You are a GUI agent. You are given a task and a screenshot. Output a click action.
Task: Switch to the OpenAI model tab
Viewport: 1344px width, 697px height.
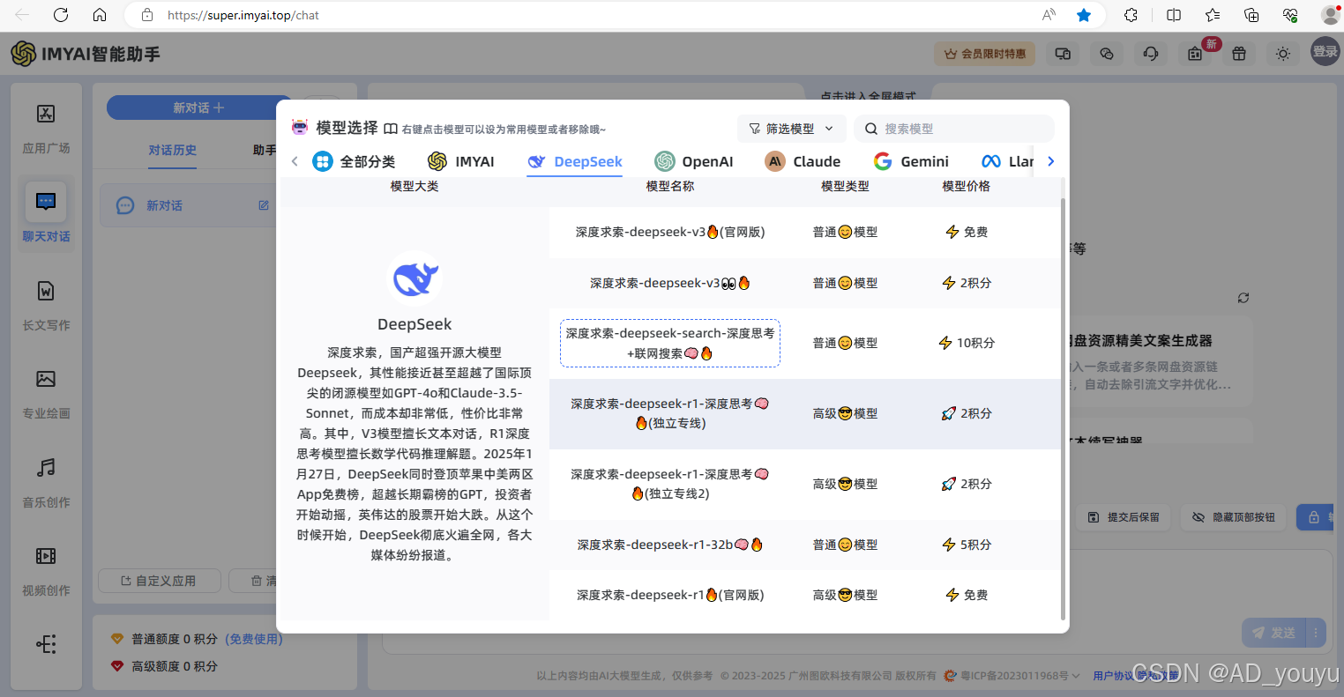point(694,161)
